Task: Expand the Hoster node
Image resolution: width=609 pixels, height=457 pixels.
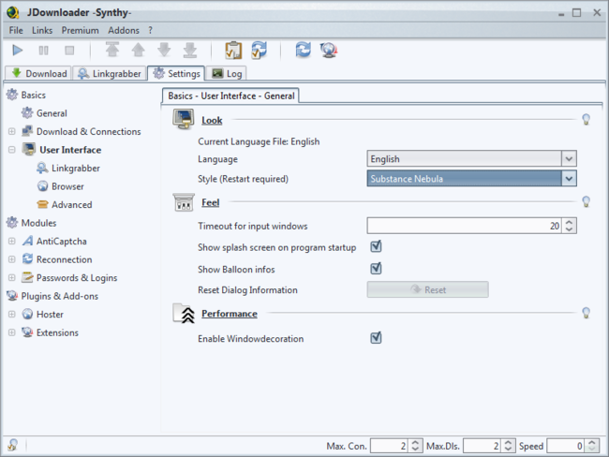Action: coord(11,314)
